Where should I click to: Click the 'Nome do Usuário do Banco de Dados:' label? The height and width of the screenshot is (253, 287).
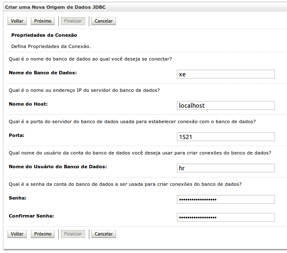[58, 167]
